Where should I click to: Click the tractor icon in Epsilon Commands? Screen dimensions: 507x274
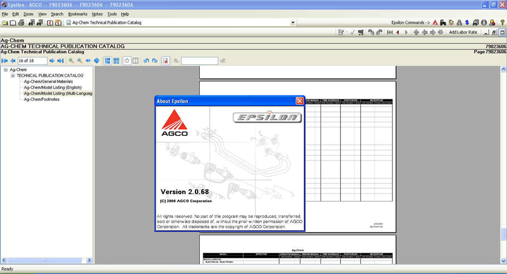(443, 23)
